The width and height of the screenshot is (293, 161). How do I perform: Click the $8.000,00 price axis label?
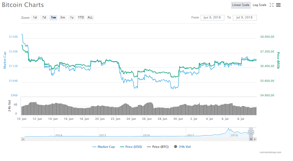pos(267,37)
